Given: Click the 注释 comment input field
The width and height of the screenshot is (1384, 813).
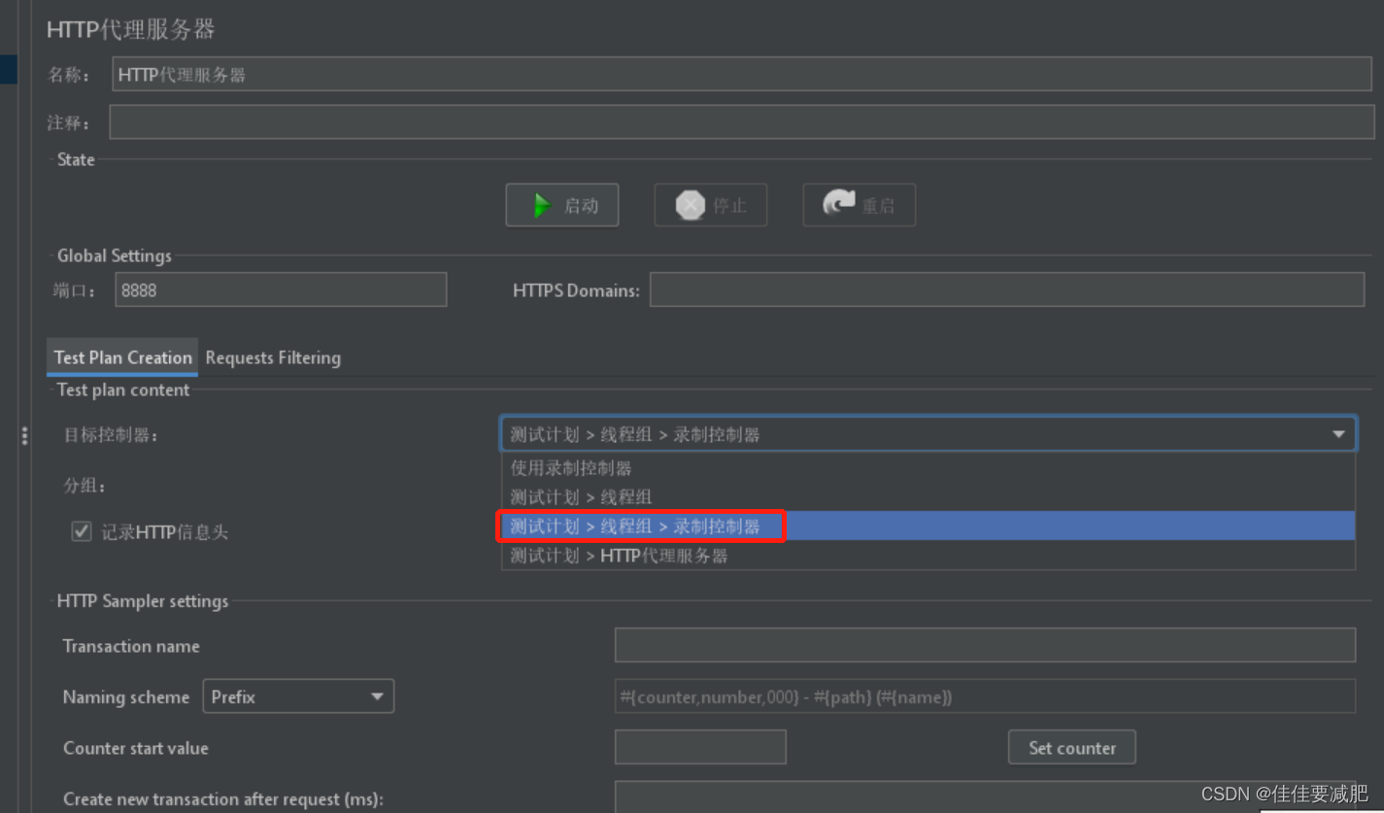Looking at the screenshot, I should (x=742, y=122).
